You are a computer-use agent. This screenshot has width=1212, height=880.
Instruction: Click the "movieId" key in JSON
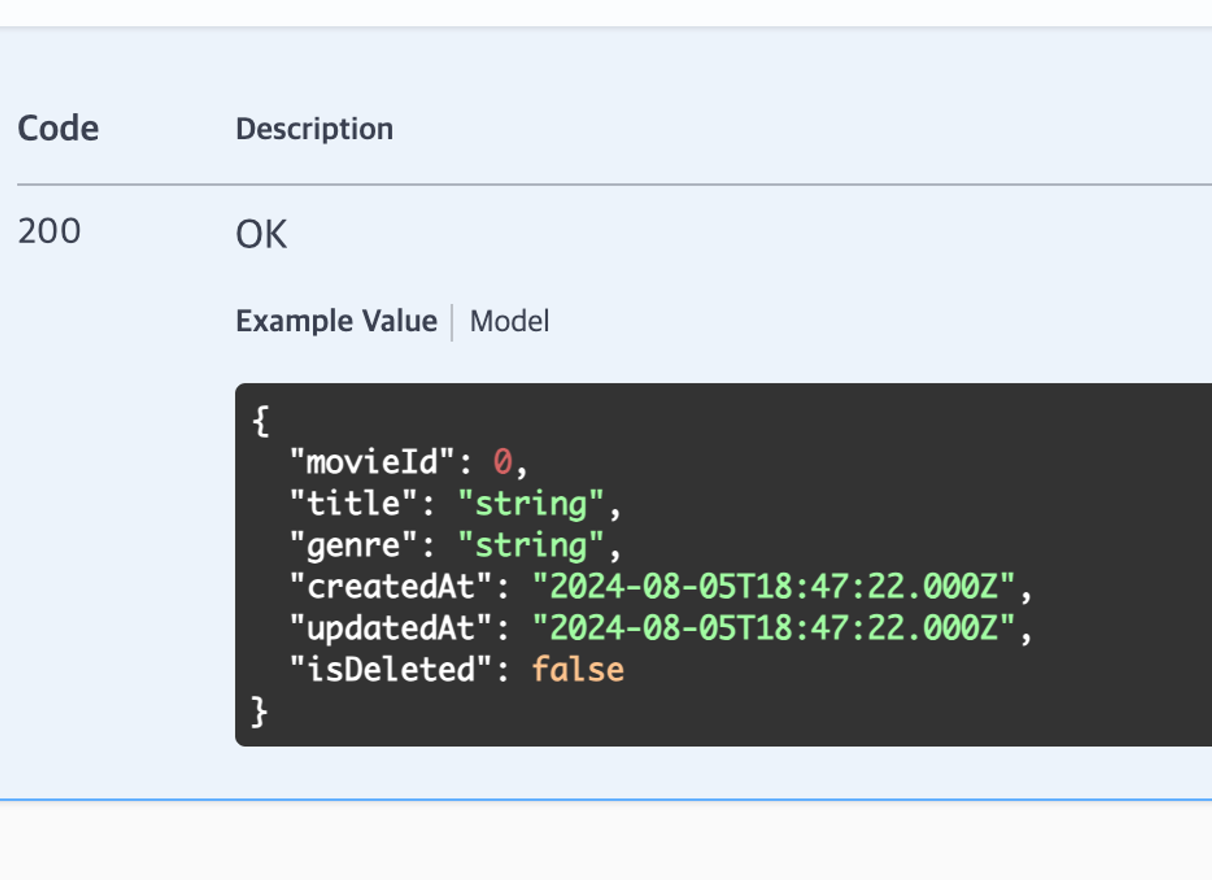pyautogui.click(x=372, y=462)
